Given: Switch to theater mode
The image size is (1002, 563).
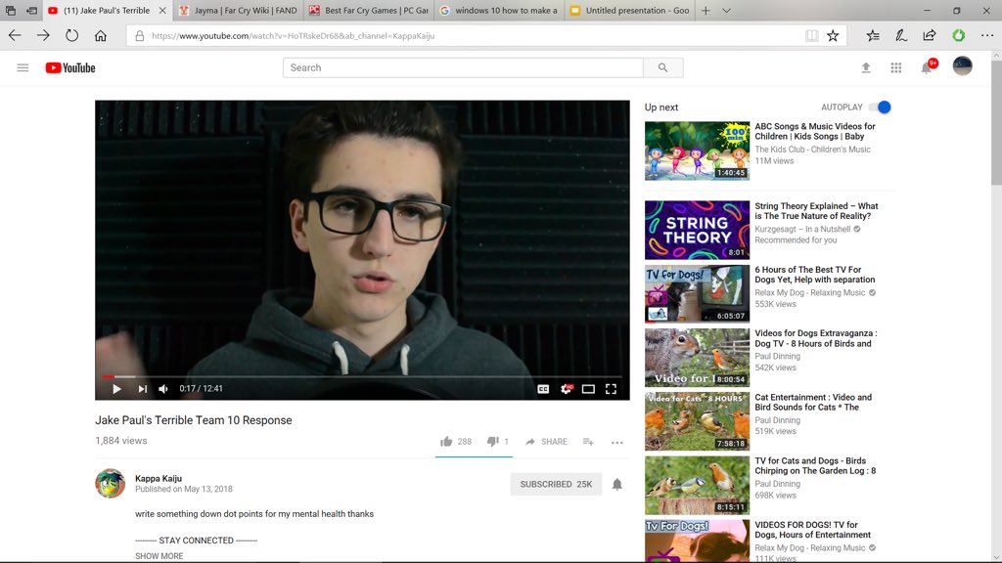Looking at the screenshot, I should point(588,389).
